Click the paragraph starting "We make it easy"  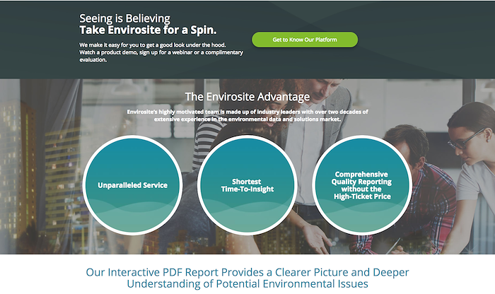coord(161,52)
